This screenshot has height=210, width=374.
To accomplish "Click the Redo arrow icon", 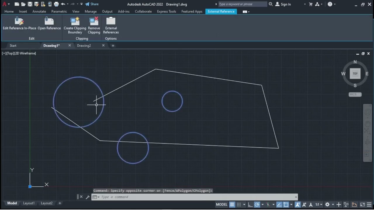I will pyautogui.click(x=72, y=4).
